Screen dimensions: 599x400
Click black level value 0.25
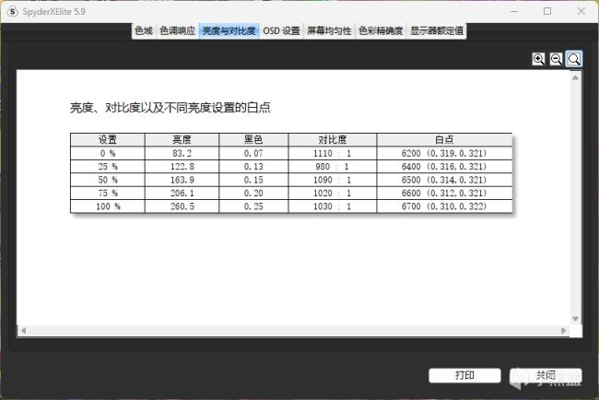[x=253, y=206]
